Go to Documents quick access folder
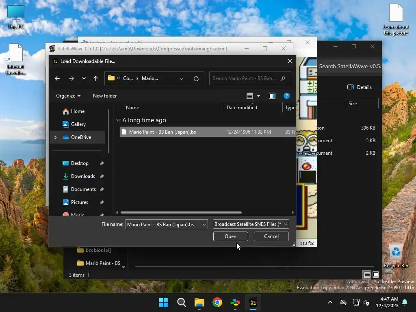This screenshot has width=416, height=312. 83,189
